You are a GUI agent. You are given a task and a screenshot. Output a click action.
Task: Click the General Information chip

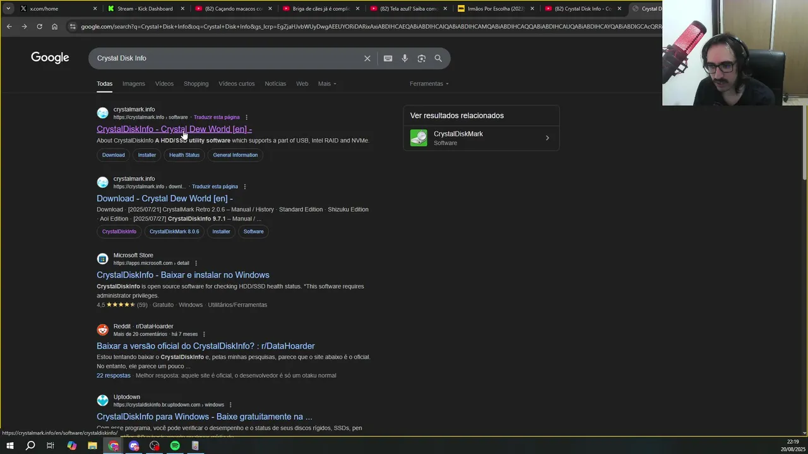click(235, 155)
